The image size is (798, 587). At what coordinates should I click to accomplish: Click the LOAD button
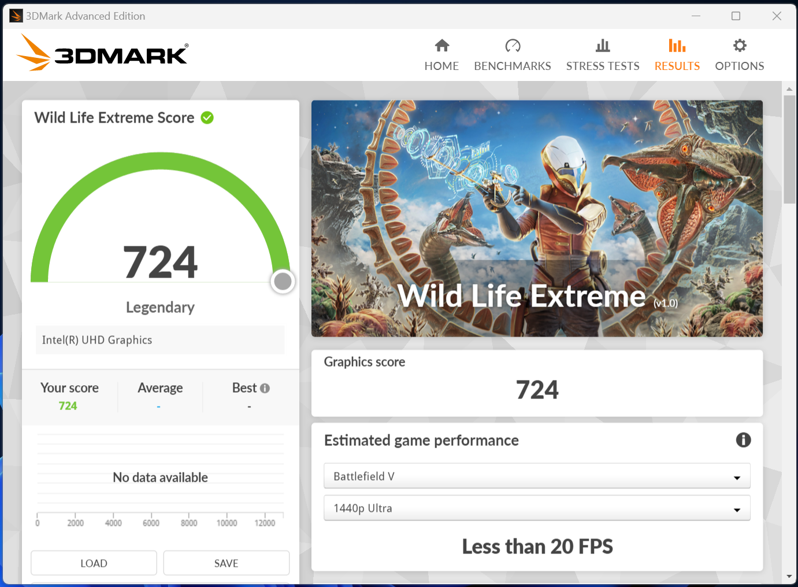(x=94, y=563)
